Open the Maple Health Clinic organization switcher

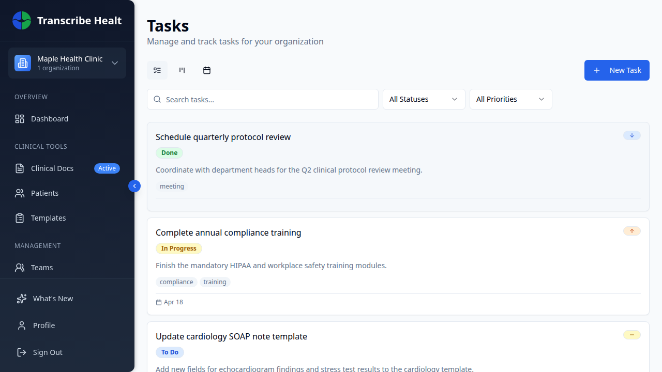[67, 63]
